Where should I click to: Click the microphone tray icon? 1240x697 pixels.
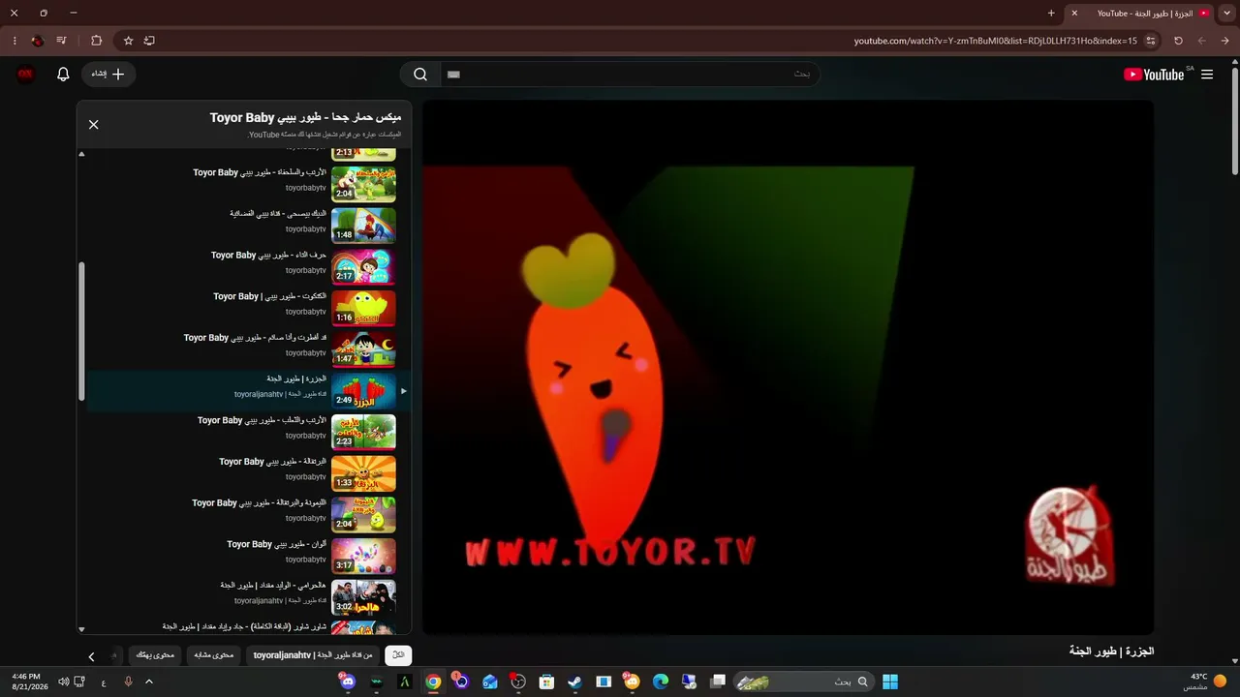point(128,682)
